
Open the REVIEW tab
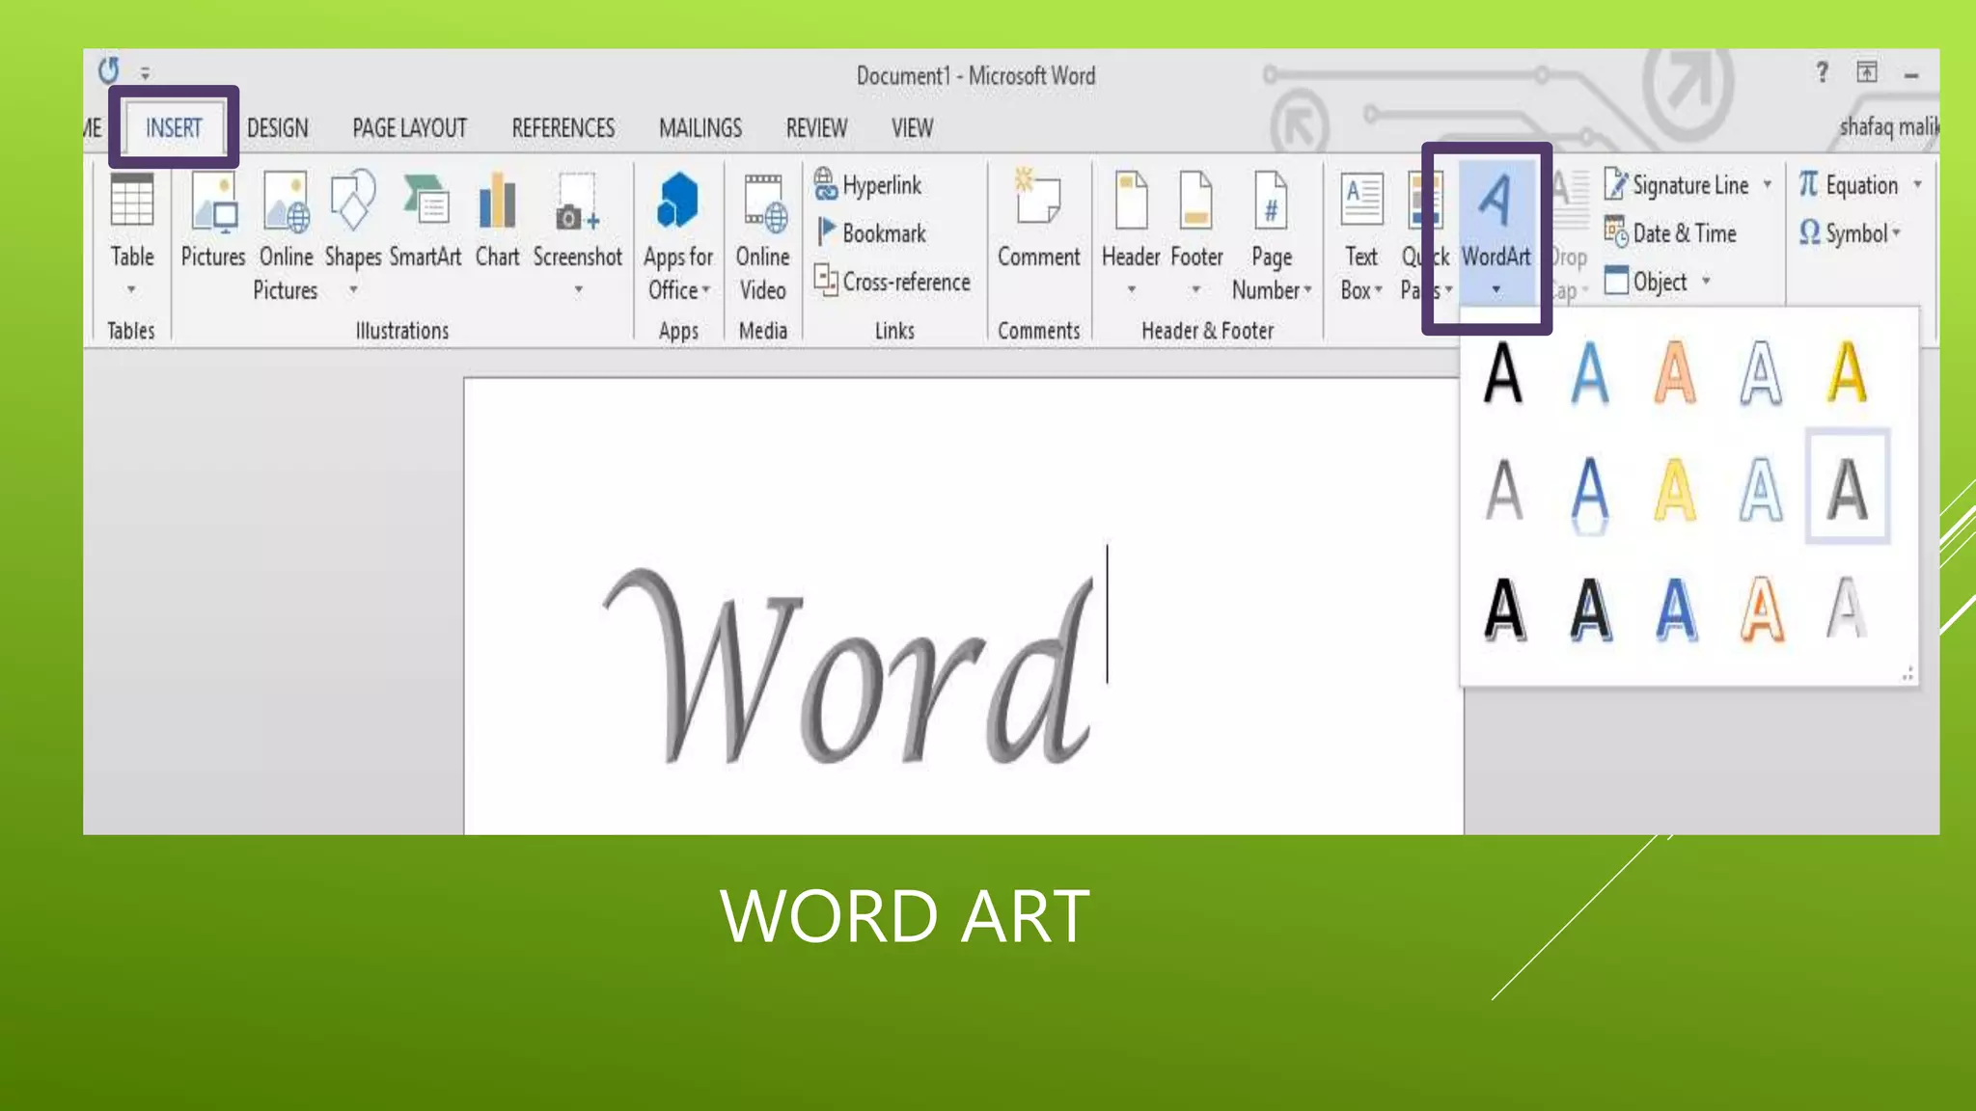point(816,127)
